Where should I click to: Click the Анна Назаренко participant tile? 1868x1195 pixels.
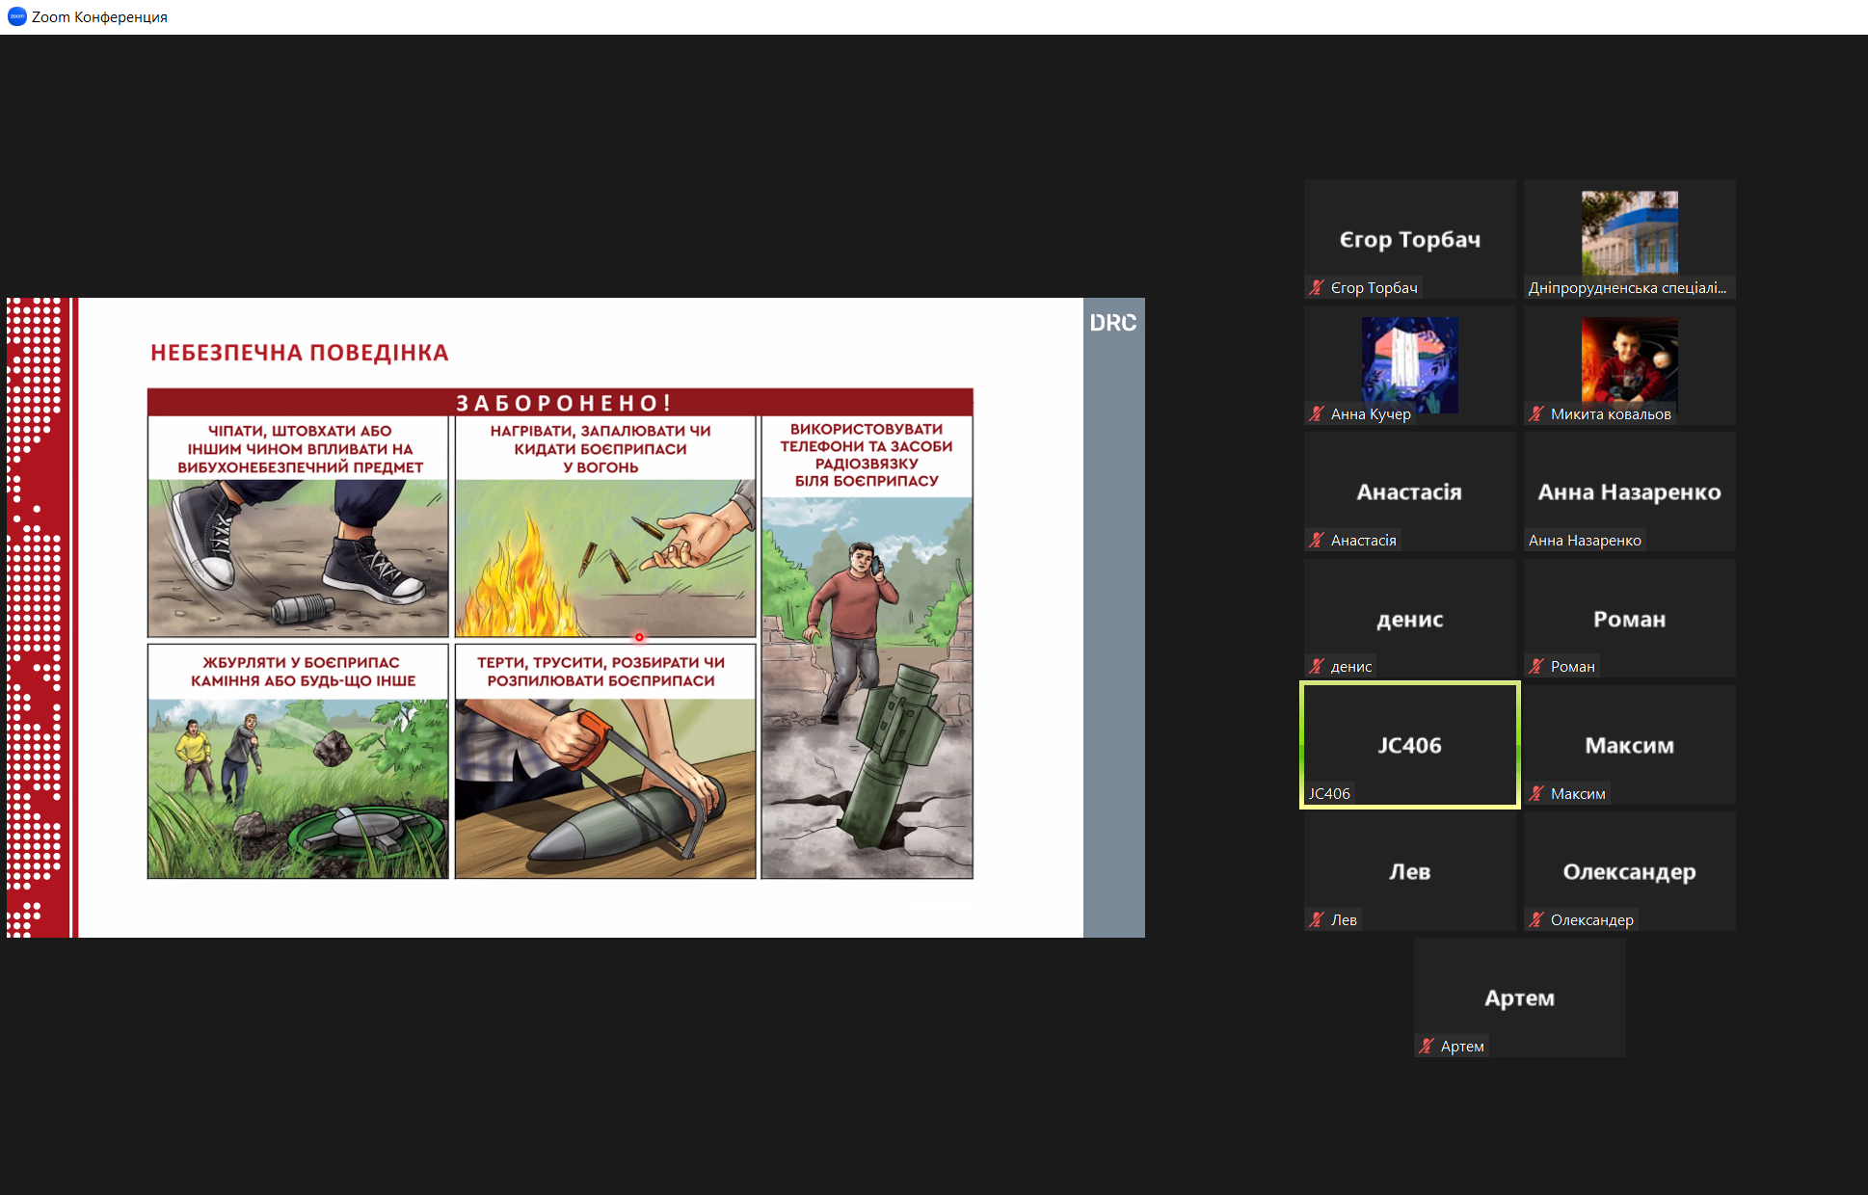[1629, 491]
